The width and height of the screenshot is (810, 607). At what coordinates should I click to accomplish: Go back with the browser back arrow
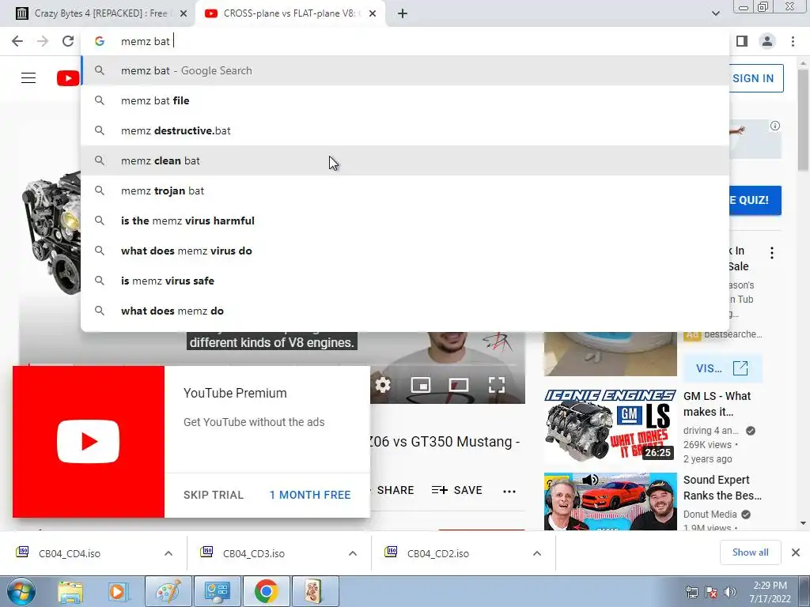17,41
